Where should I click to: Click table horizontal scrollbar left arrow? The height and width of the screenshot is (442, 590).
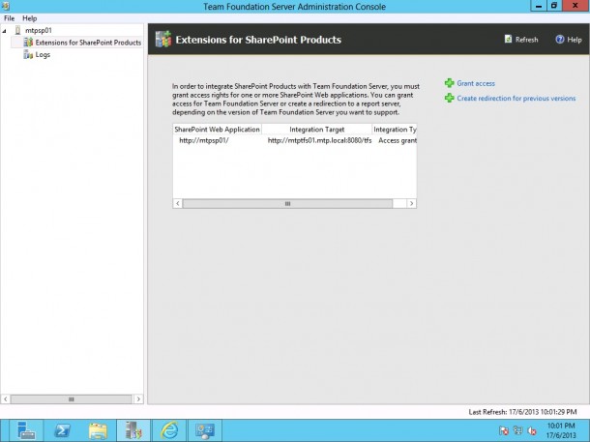[x=178, y=203]
